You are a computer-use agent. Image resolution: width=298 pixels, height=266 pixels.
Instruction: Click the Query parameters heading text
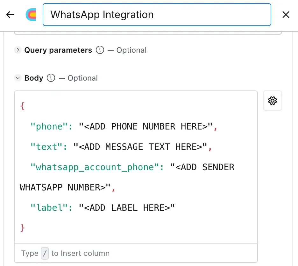click(x=58, y=50)
